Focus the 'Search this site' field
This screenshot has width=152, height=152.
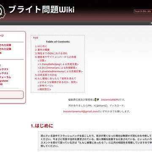143,11
